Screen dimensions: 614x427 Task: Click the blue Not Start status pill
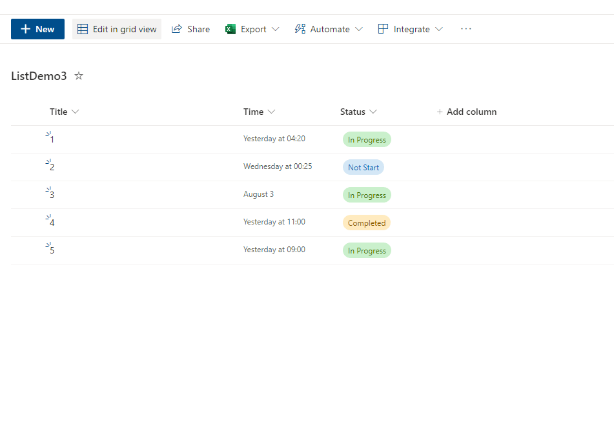(x=363, y=168)
